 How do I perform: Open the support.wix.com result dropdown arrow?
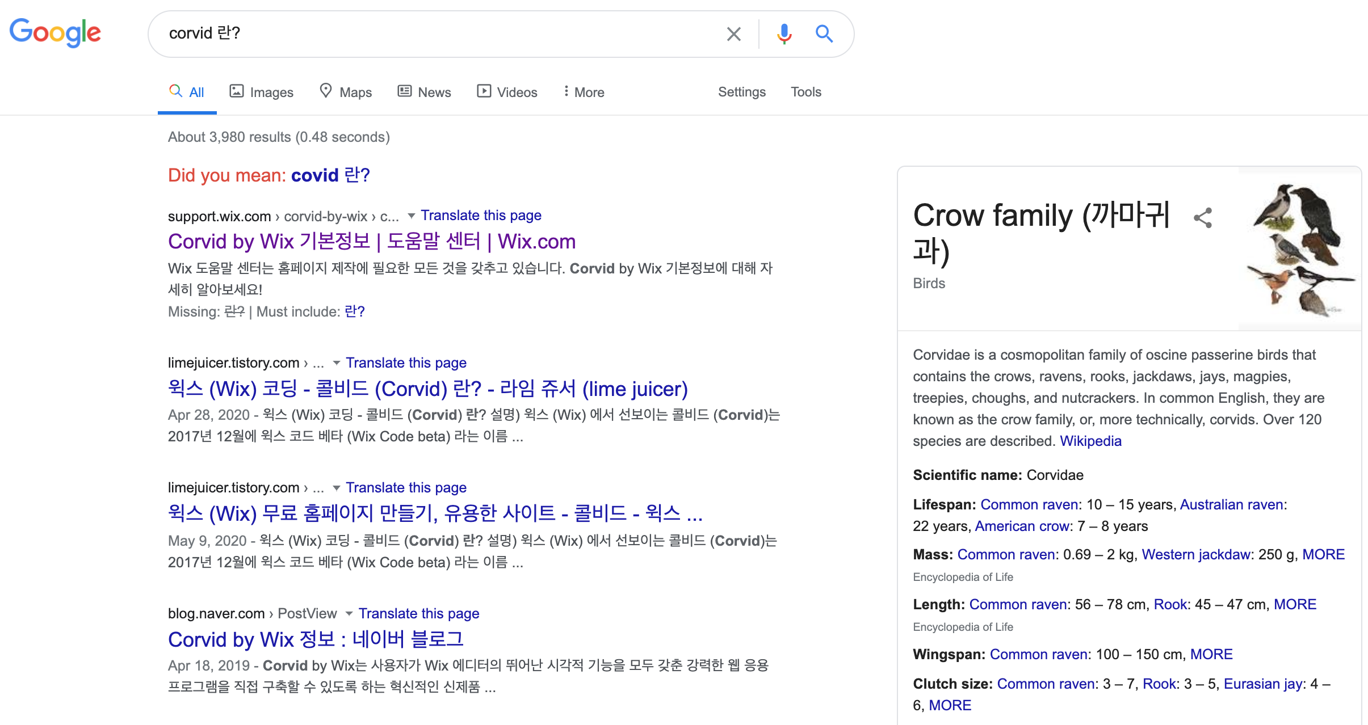[x=412, y=216]
